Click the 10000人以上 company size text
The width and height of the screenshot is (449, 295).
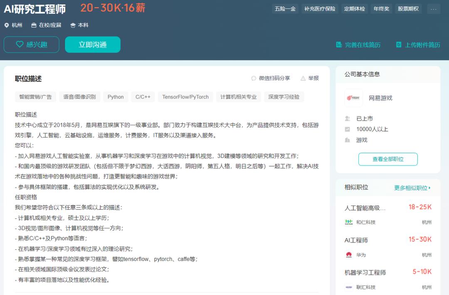(x=372, y=129)
